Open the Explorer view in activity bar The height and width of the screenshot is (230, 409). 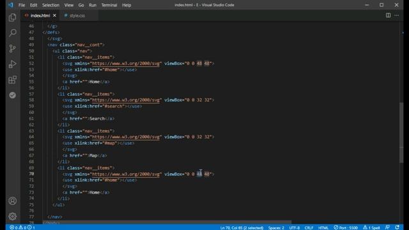point(12,17)
